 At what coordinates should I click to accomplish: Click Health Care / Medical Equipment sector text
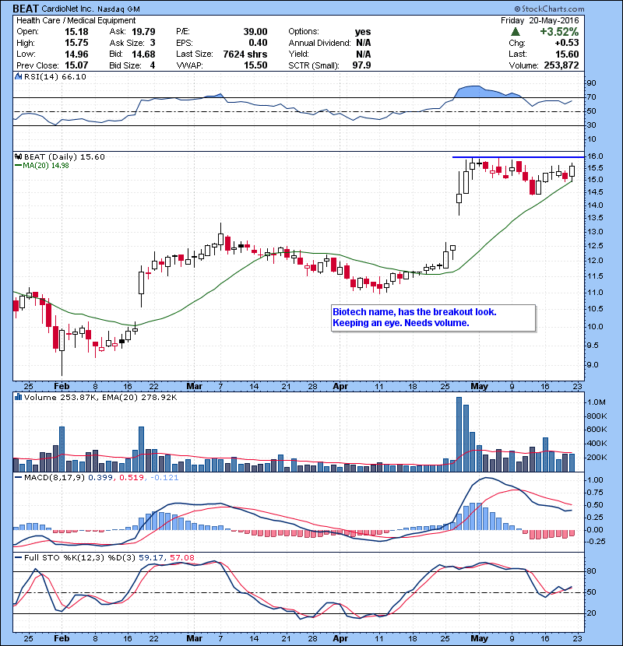76,20
